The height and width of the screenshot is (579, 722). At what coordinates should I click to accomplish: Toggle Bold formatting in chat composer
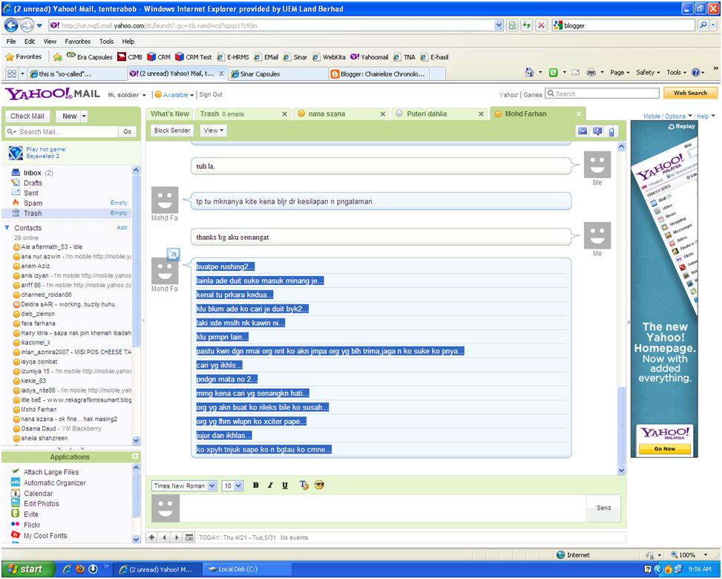(x=255, y=485)
